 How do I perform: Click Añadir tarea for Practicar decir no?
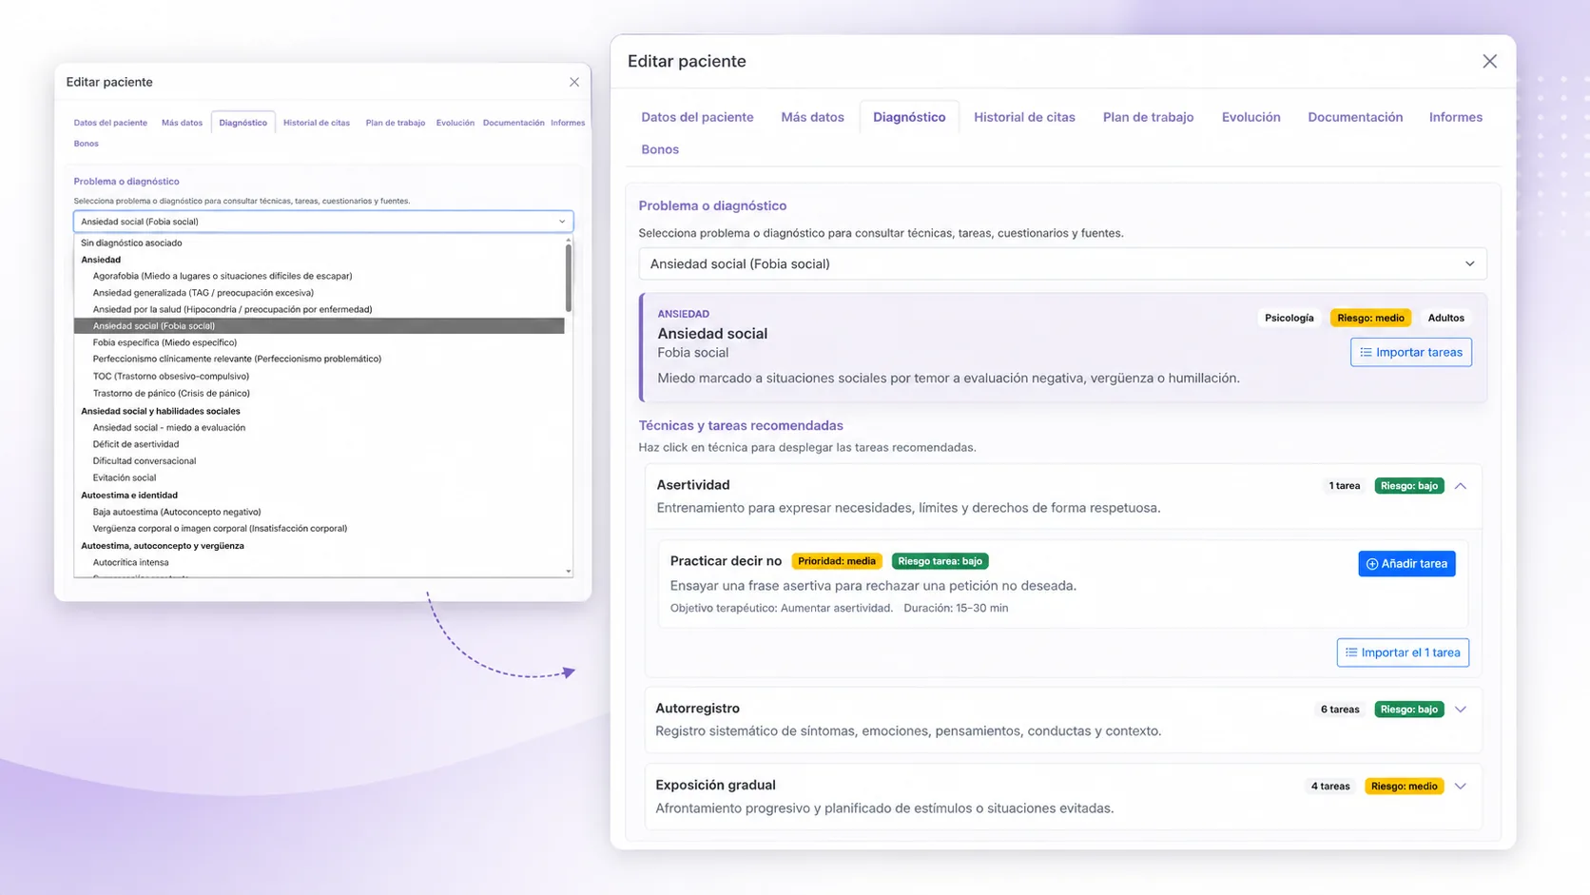pyautogui.click(x=1406, y=564)
